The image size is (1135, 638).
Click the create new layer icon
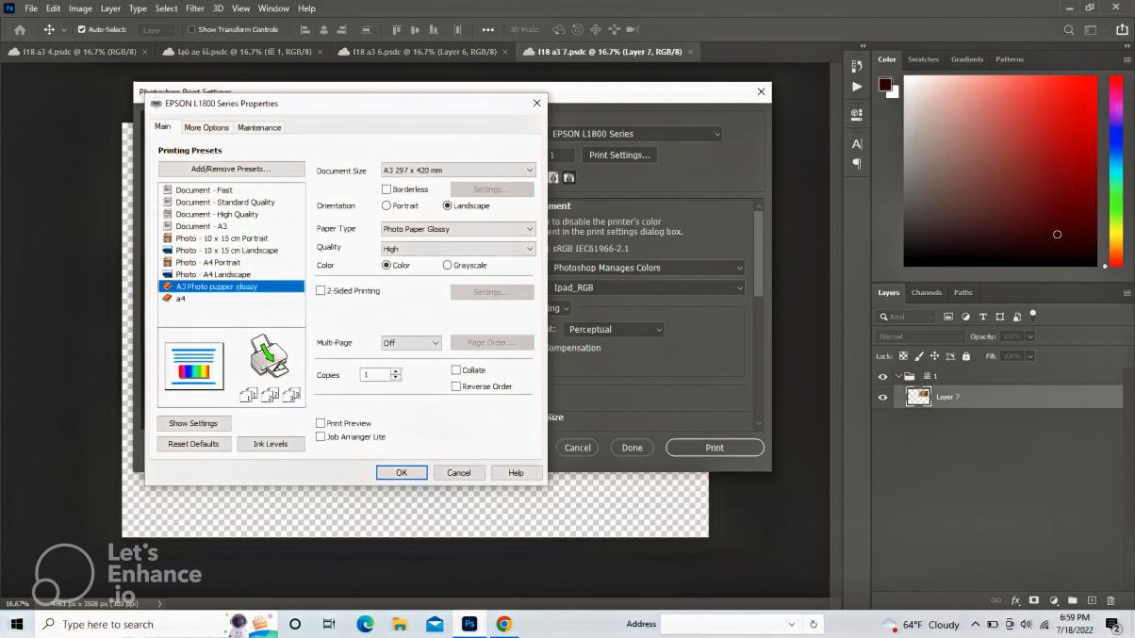(x=1092, y=600)
